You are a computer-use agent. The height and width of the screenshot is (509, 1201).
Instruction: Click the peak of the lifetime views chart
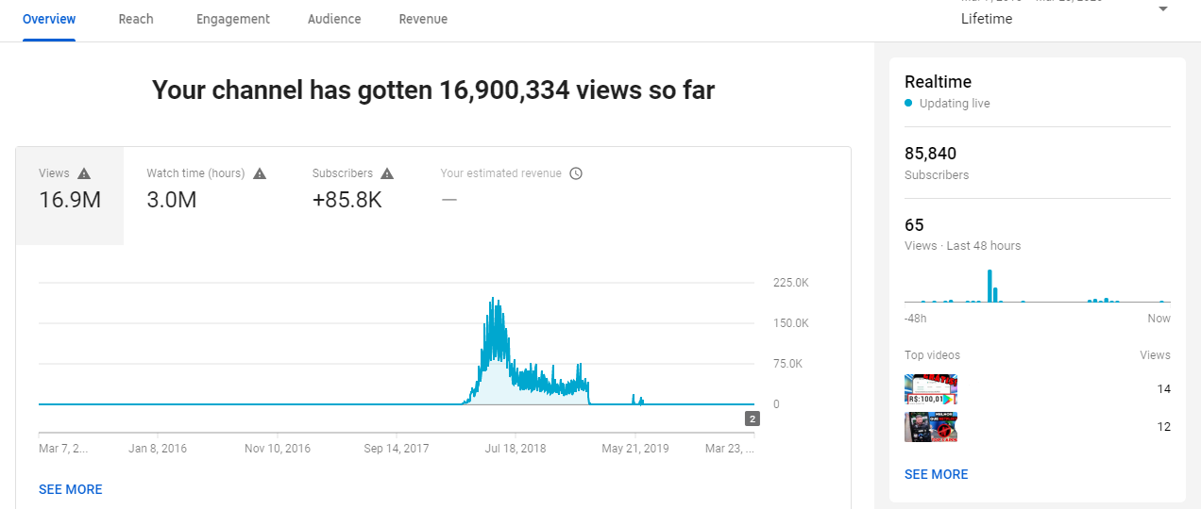(493, 300)
